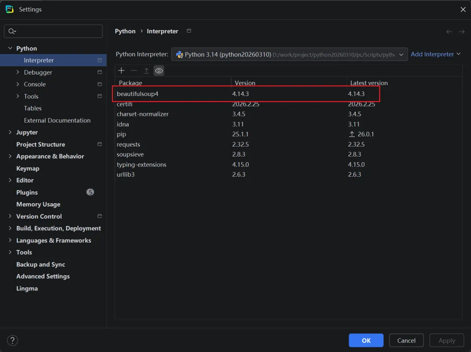Viewport: 471px width, 352px height.
Task: Expand the Editor tree node
Action: [10, 180]
